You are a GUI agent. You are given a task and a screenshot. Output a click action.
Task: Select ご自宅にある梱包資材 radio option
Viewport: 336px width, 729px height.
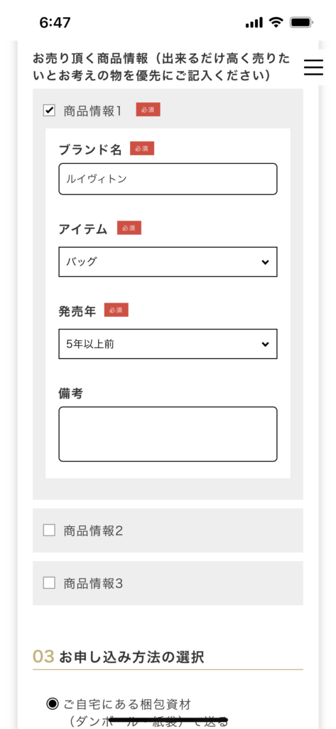tap(53, 703)
